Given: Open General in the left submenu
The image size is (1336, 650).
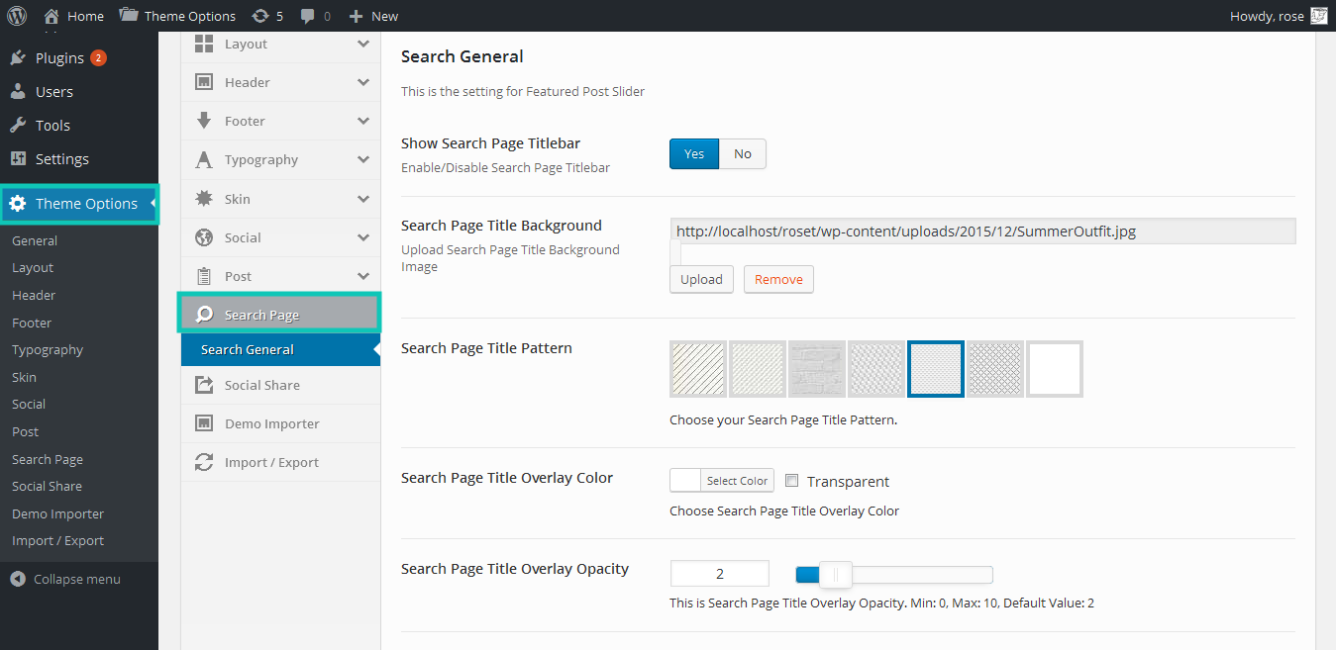Looking at the screenshot, I should click(x=35, y=240).
